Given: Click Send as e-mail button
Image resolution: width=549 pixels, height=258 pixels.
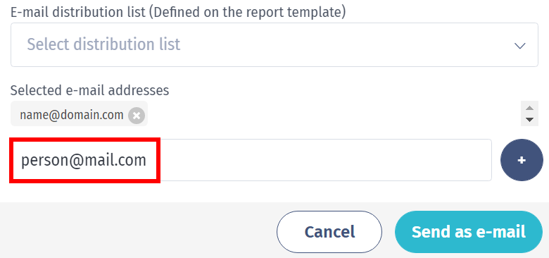Looking at the screenshot, I should [x=469, y=232].
